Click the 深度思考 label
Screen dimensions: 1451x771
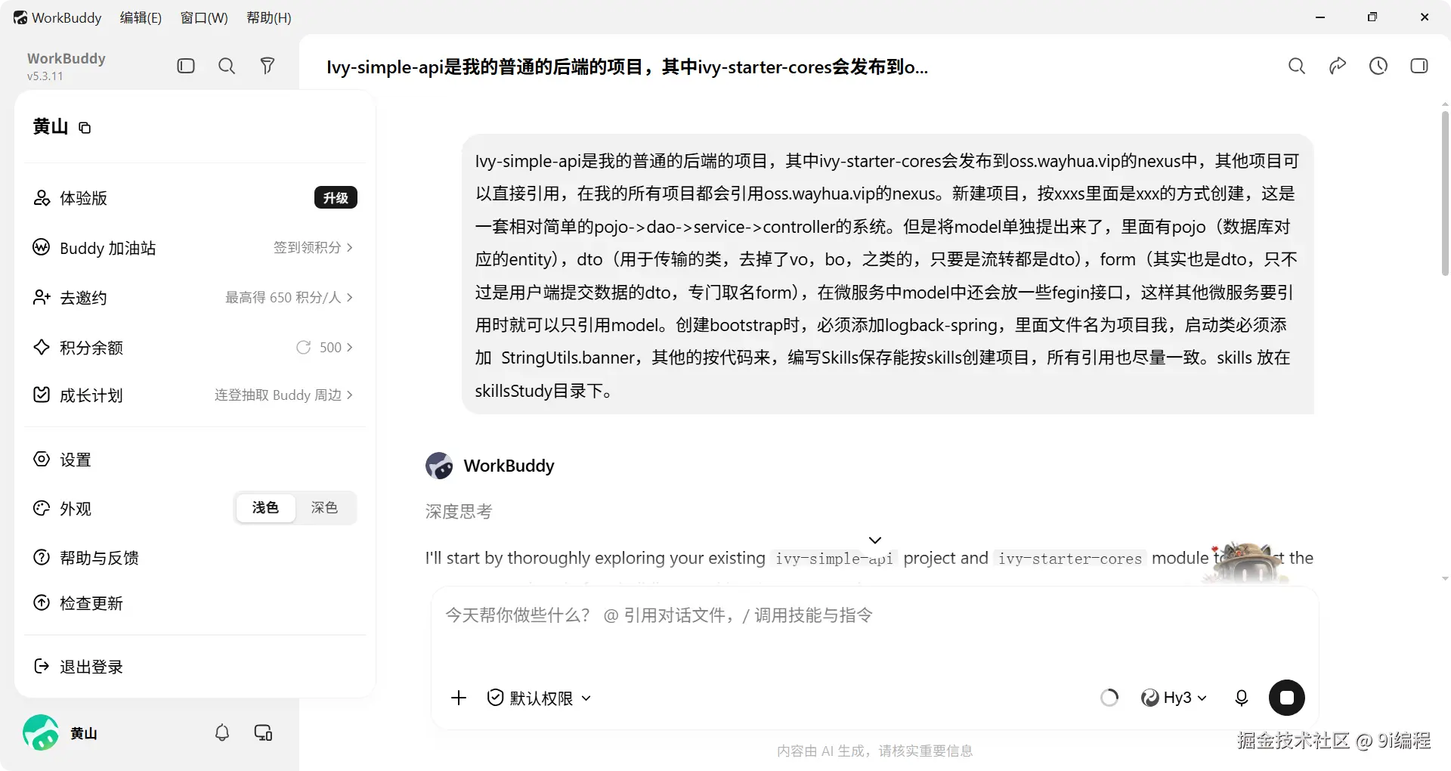pos(459,512)
